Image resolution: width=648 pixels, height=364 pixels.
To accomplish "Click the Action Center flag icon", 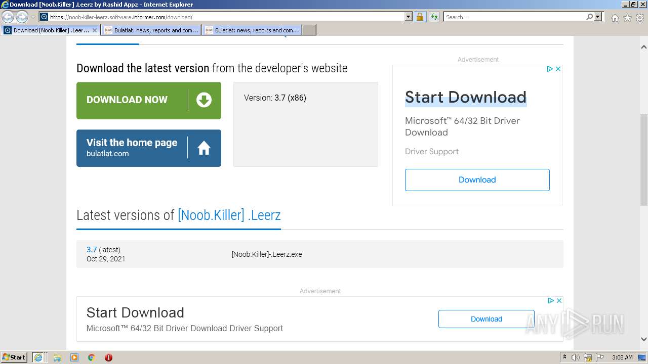I will point(600,357).
